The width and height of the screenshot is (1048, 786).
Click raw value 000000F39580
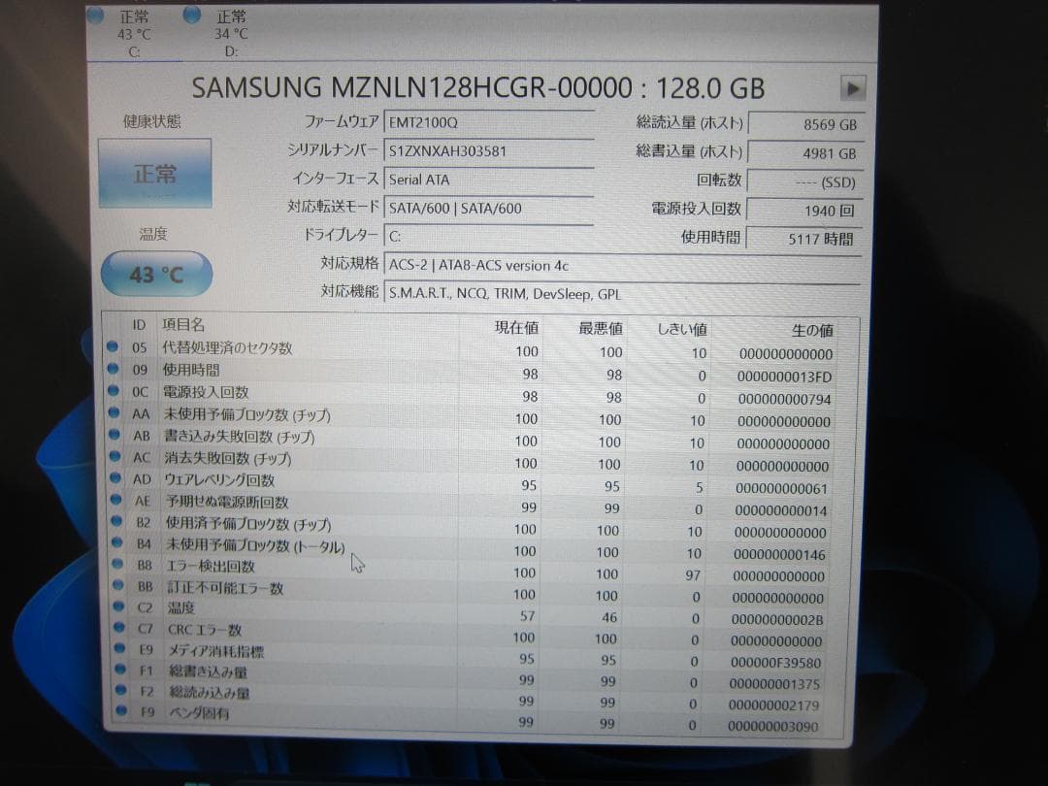pyautogui.click(x=776, y=663)
